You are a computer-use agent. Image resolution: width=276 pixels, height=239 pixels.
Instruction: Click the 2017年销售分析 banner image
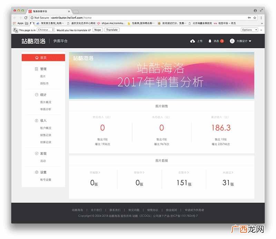[161, 76]
